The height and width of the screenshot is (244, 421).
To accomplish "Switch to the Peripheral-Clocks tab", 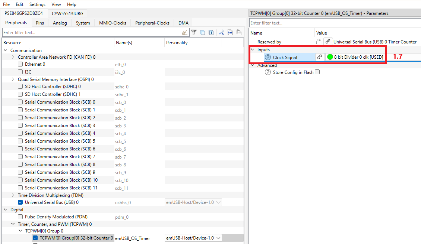I will click(x=152, y=23).
